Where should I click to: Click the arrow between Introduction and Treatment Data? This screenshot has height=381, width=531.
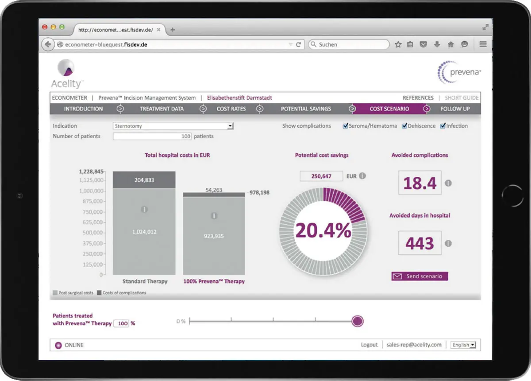(x=120, y=109)
